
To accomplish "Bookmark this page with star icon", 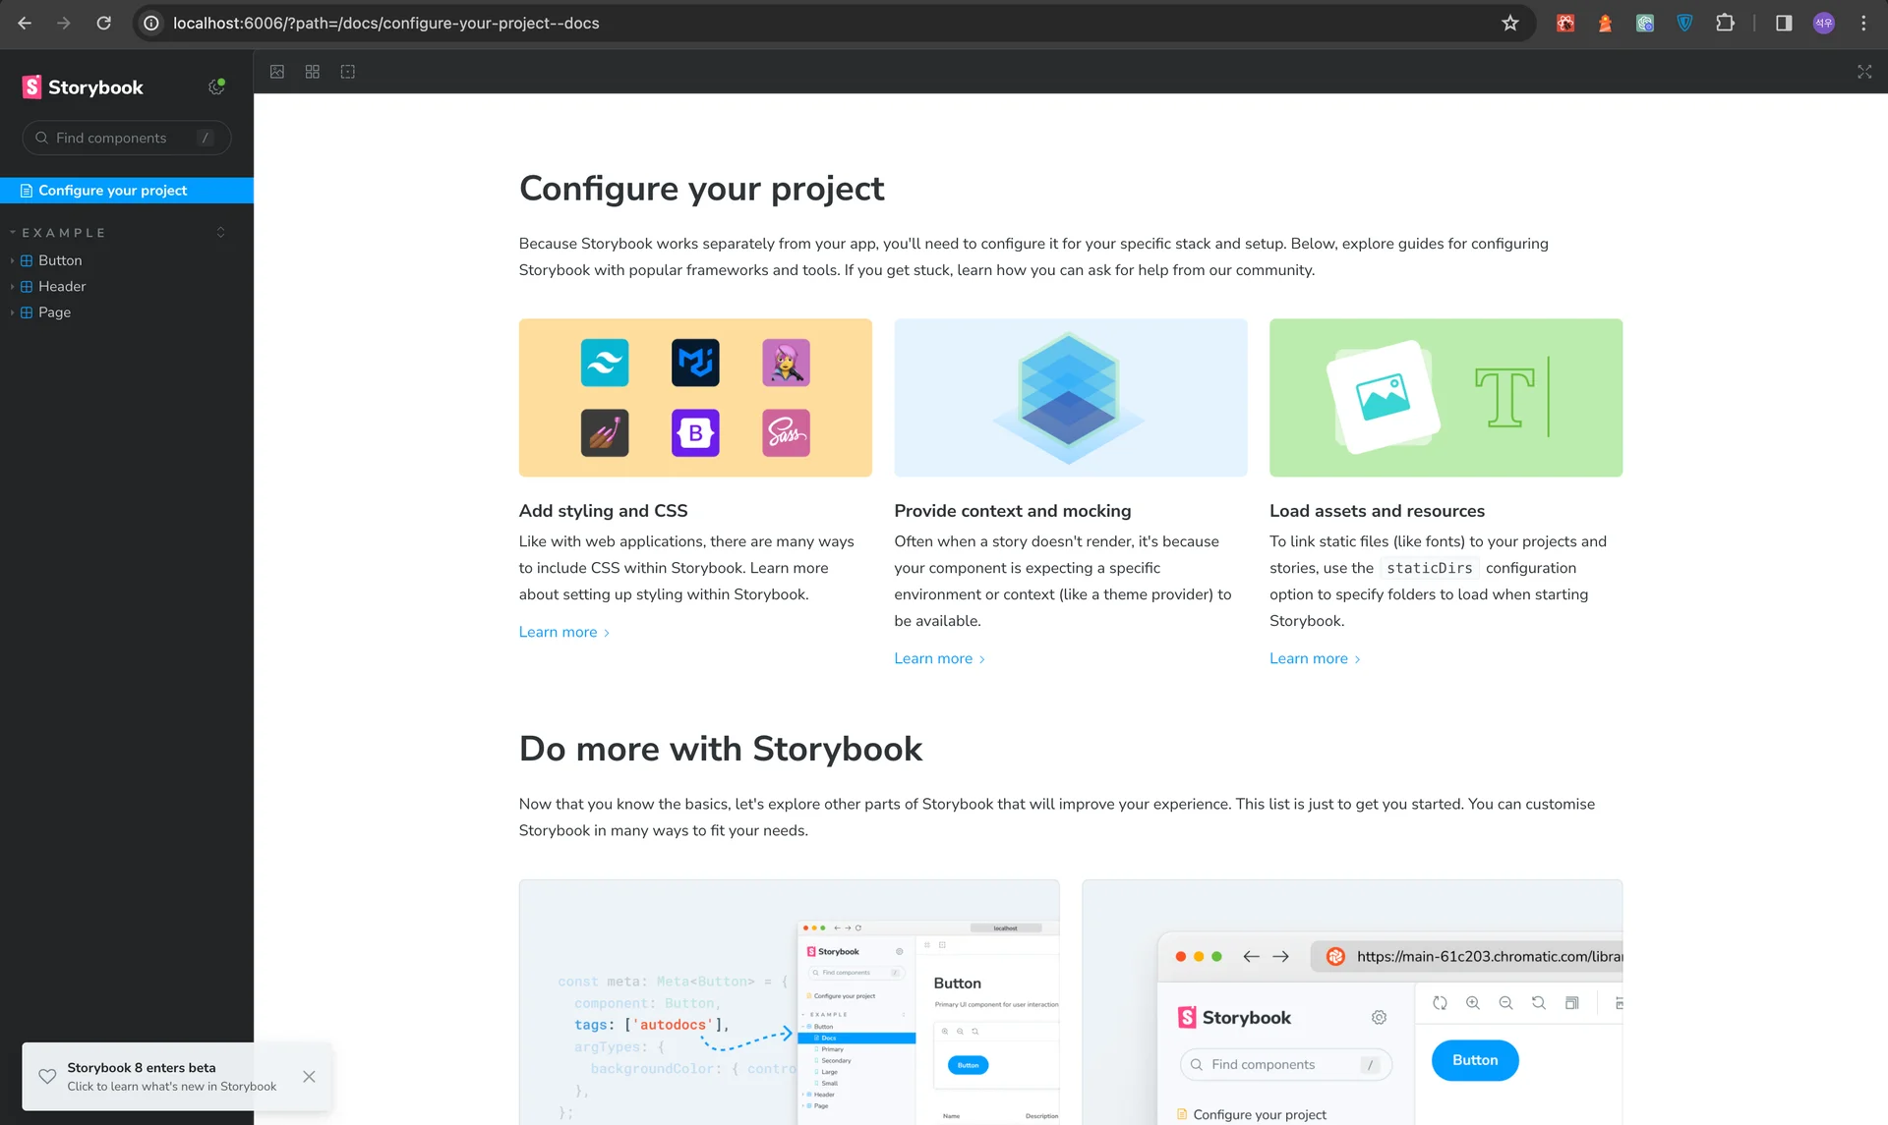I will click(x=1510, y=23).
